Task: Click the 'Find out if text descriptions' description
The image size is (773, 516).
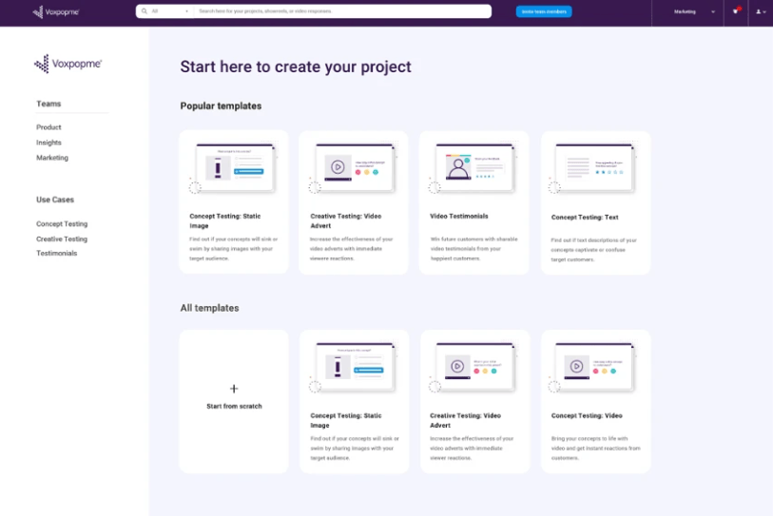Action: [594, 250]
